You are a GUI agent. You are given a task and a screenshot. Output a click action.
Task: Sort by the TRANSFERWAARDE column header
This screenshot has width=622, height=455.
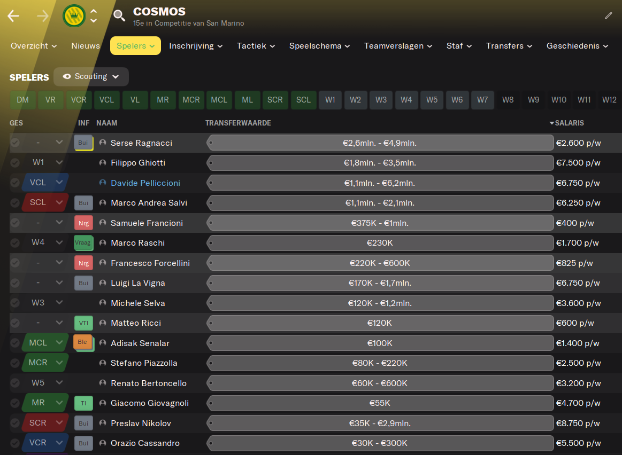[x=238, y=123]
